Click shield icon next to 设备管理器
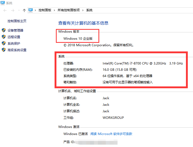Image resolution: width=193 pixels, height=147 pixels. click(4, 30)
